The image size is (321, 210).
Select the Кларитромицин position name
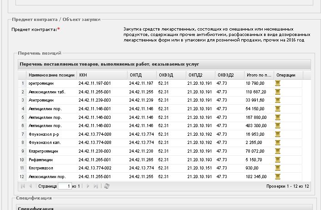(x=43, y=151)
